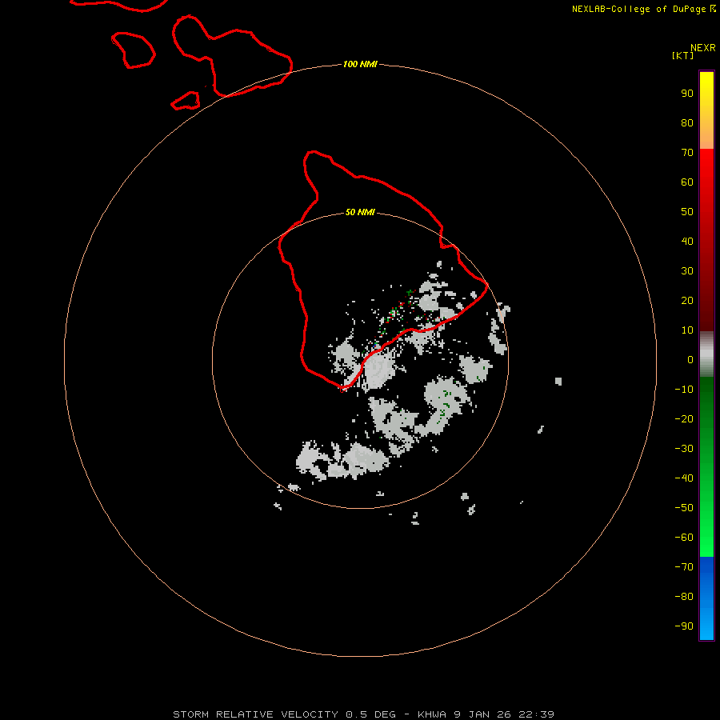Click the 100 NMI range ring label
The image size is (720, 720).
pyautogui.click(x=360, y=64)
